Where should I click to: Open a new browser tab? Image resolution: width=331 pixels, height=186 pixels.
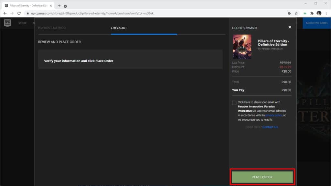59,6
